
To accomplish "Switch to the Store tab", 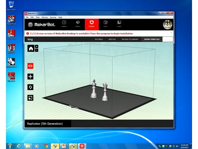I will pos(105,24).
